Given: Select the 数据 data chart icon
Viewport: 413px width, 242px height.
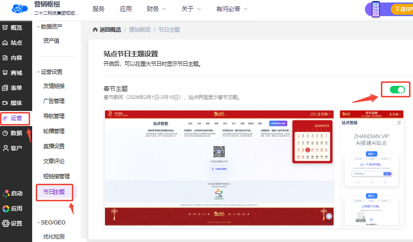Looking at the screenshot, I should (6, 133).
